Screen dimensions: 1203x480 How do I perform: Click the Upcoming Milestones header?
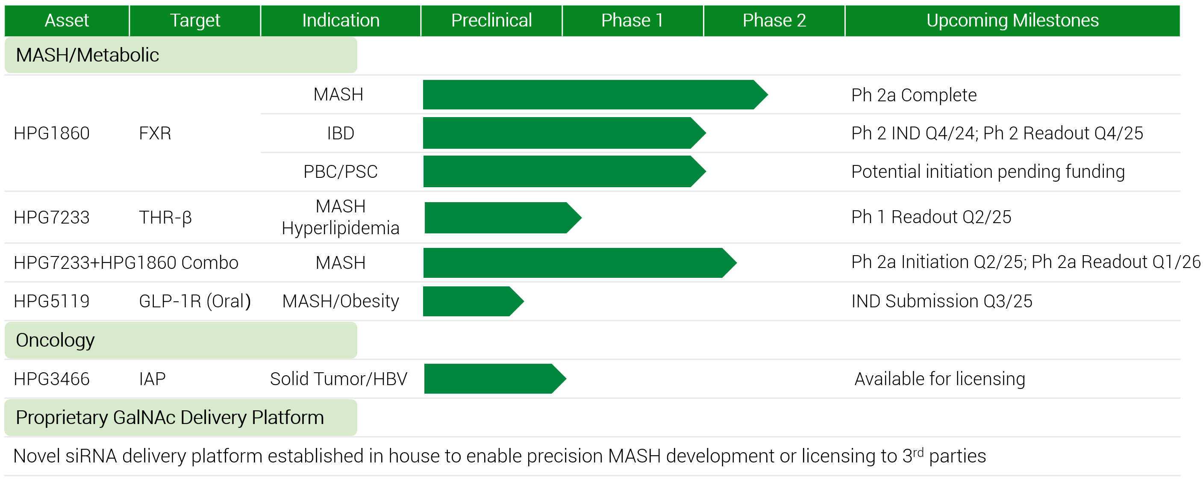(1012, 21)
